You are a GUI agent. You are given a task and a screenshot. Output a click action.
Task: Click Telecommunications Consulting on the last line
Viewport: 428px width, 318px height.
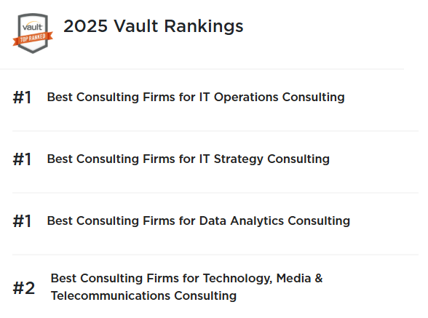[143, 295]
